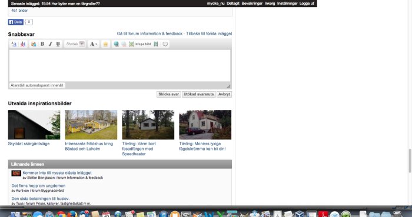Open Skyddat skärgårdsläge link

[29, 144]
